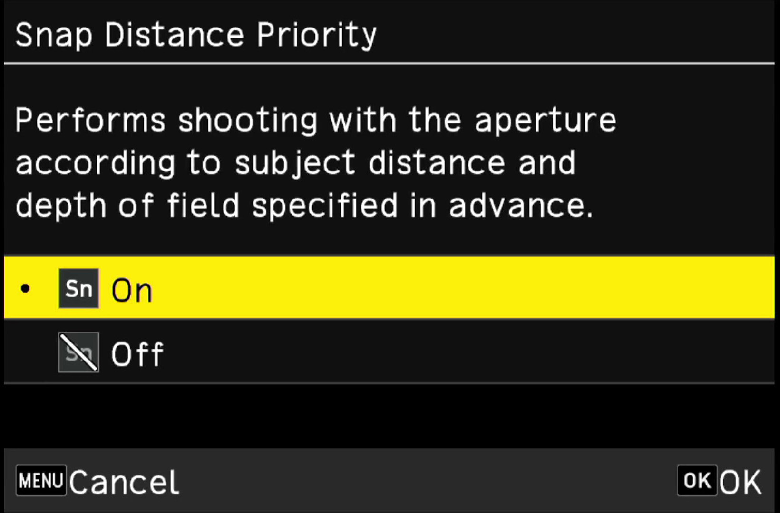Choose the yellow highlighted On row
The image size is (780, 513).
pos(389,287)
